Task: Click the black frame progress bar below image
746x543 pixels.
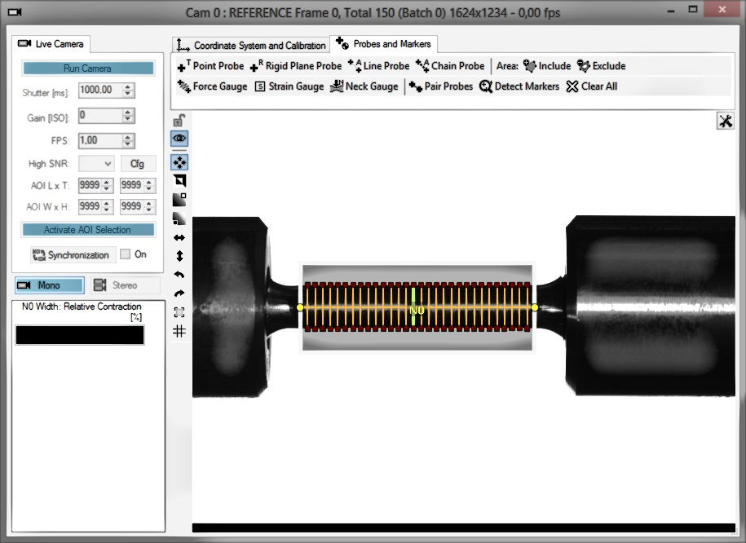Action: (463, 528)
